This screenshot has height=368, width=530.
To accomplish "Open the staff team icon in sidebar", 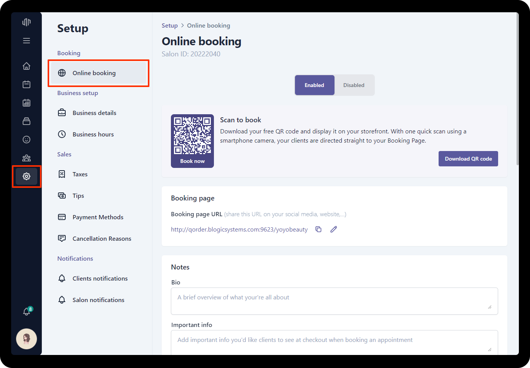I will pos(26,158).
